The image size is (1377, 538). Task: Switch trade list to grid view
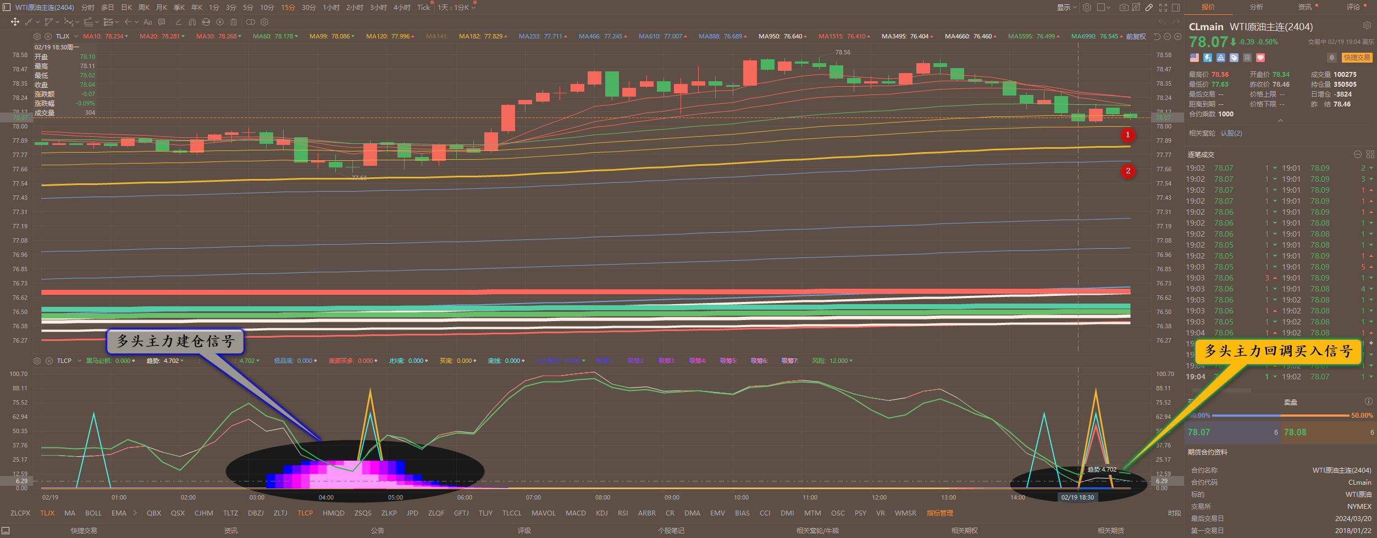click(x=1370, y=154)
